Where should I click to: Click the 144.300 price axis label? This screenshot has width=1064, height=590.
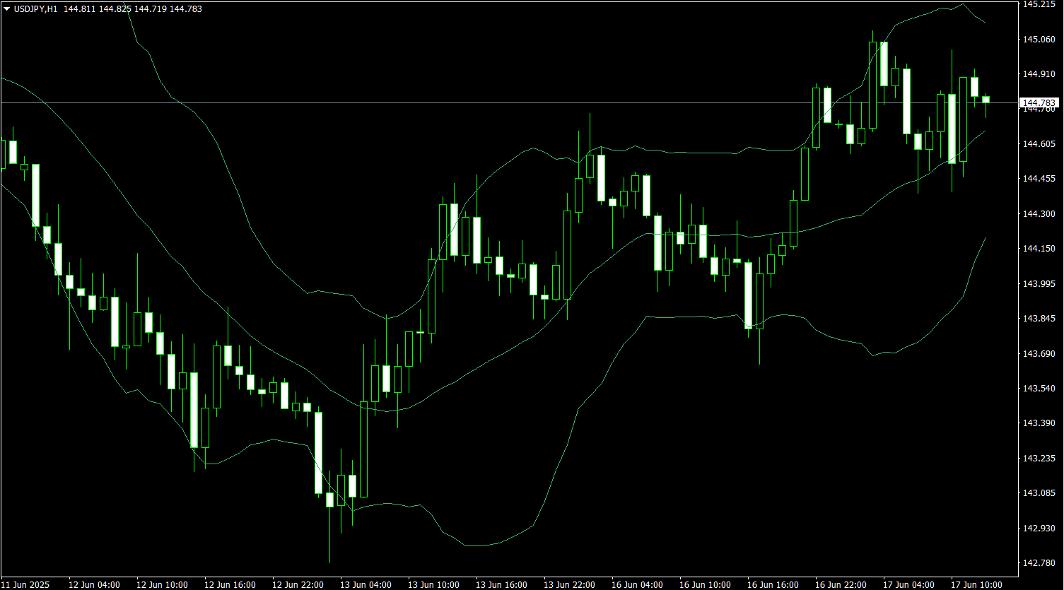[1039, 213]
